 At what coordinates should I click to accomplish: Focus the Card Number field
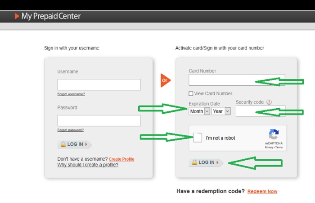[237, 80]
